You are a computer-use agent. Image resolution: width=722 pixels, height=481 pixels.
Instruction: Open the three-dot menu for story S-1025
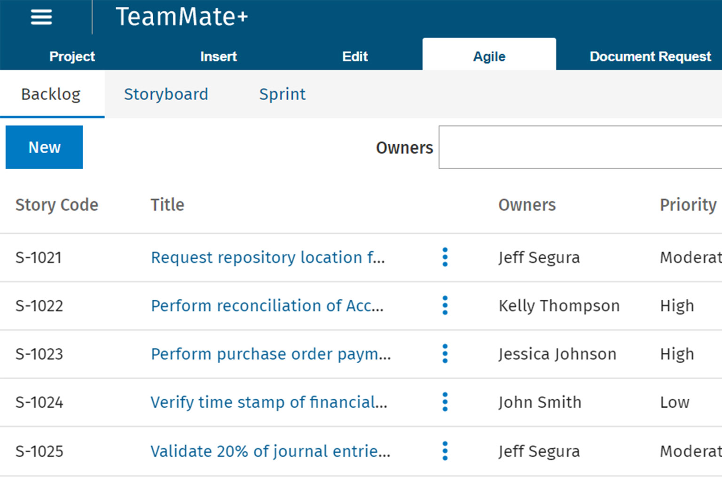click(x=445, y=451)
